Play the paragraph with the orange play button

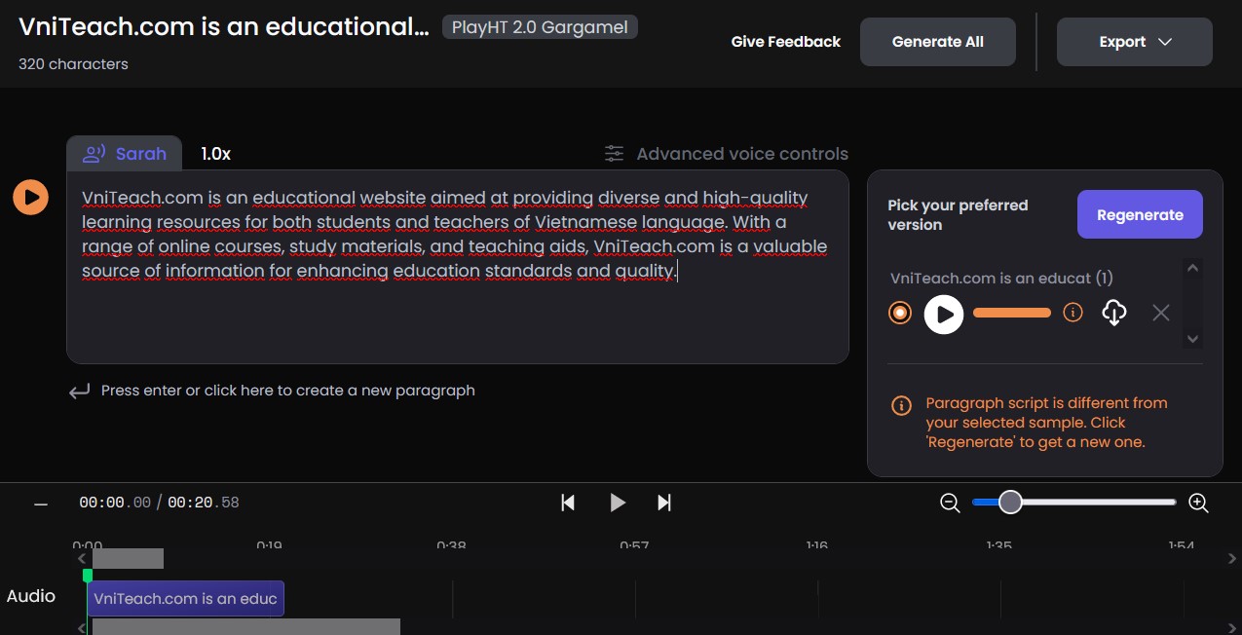click(x=31, y=197)
